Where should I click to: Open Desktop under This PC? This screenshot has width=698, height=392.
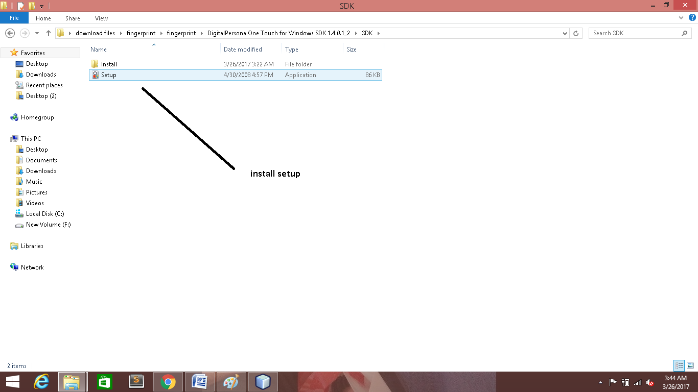(37, 150)
